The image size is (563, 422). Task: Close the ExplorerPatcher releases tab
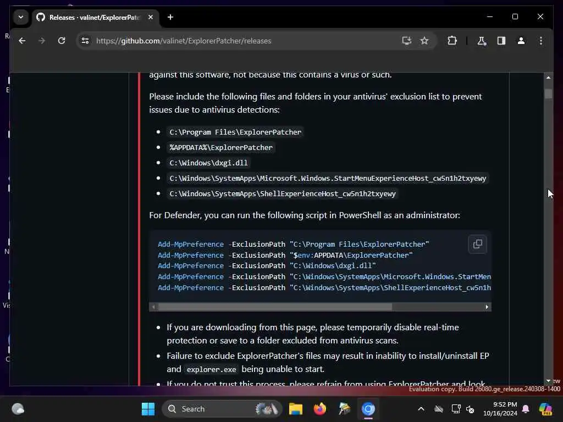pyautogui.click(x=151, y=17)
